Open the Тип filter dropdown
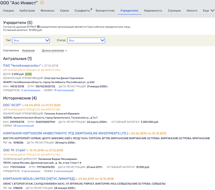 31,40
